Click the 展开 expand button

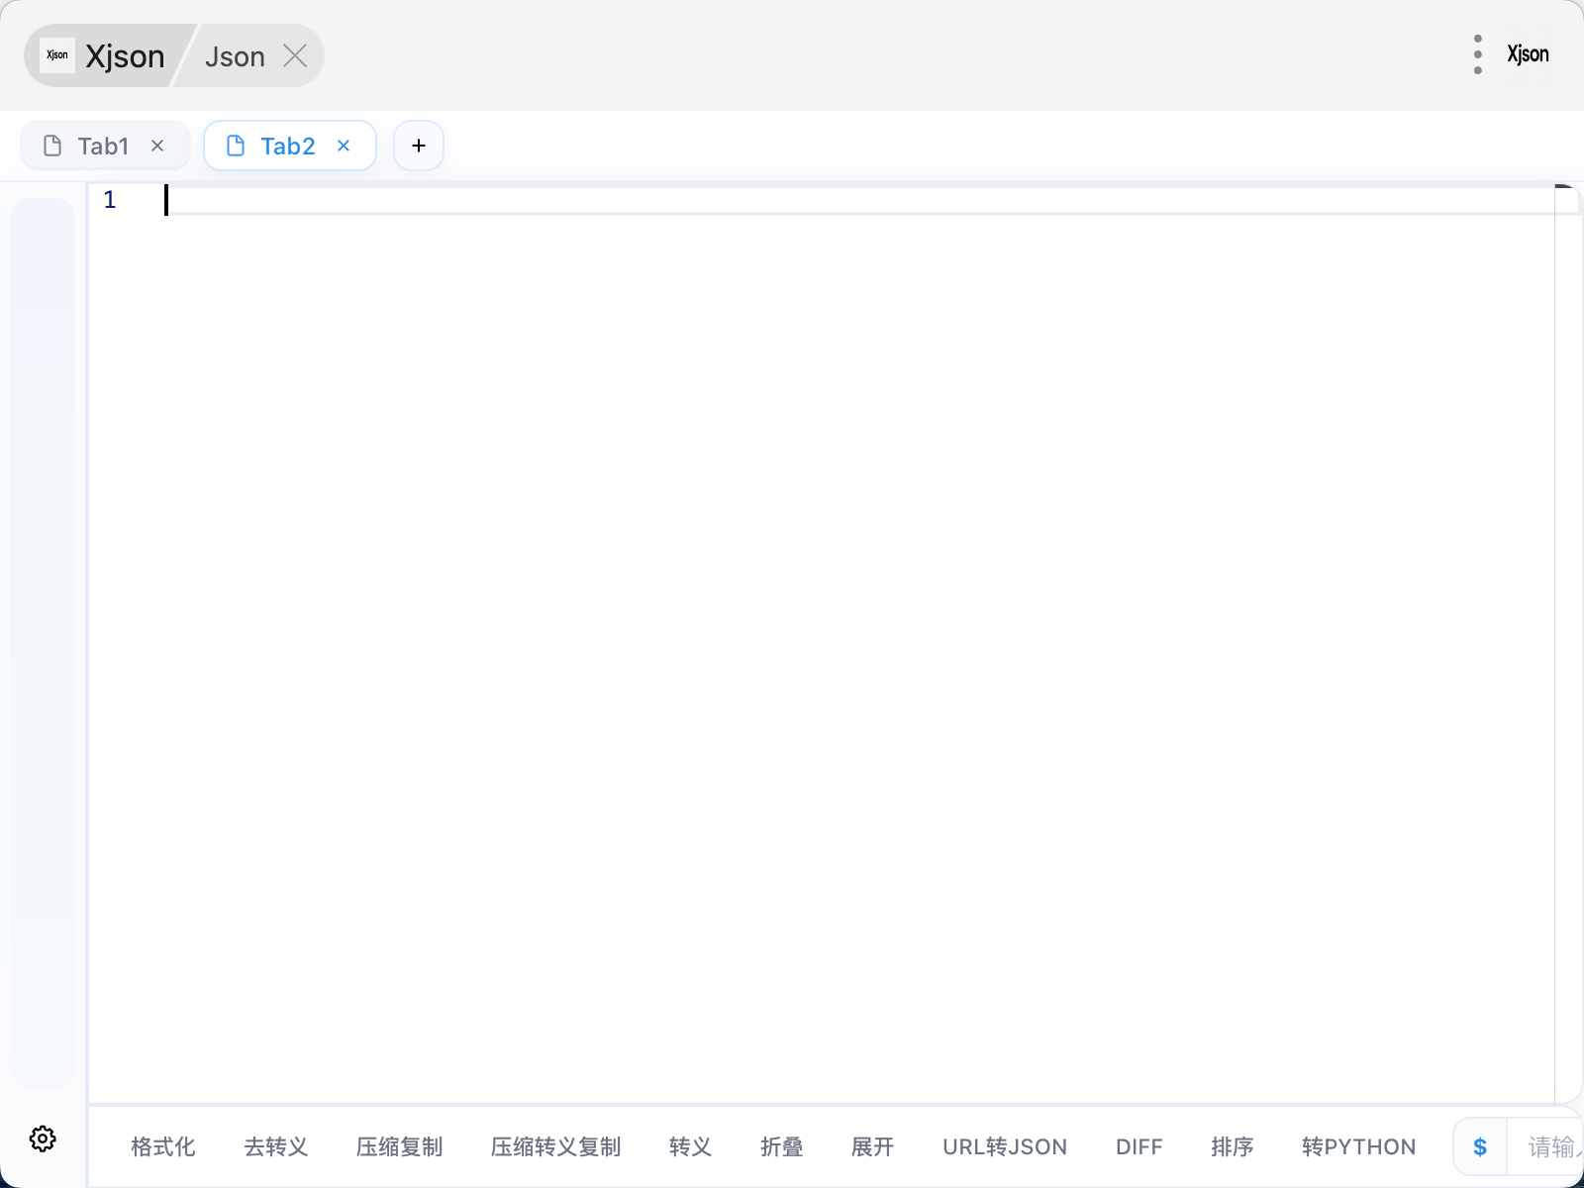click(x=873, y=1146)
